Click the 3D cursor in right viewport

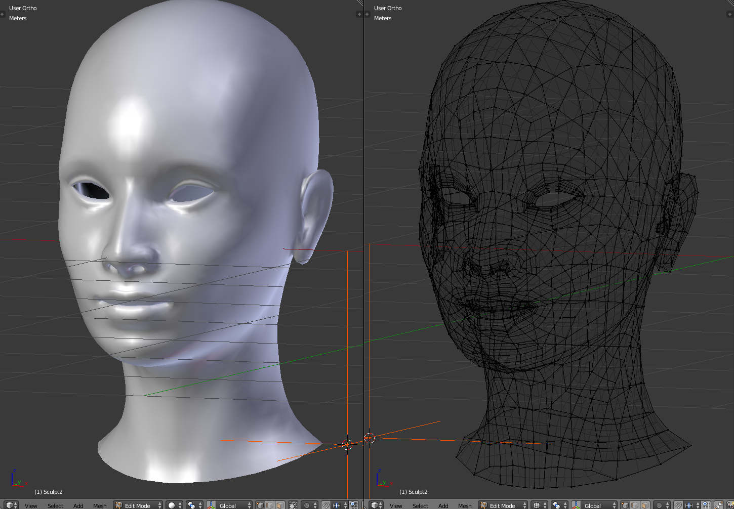coord(370,438)
